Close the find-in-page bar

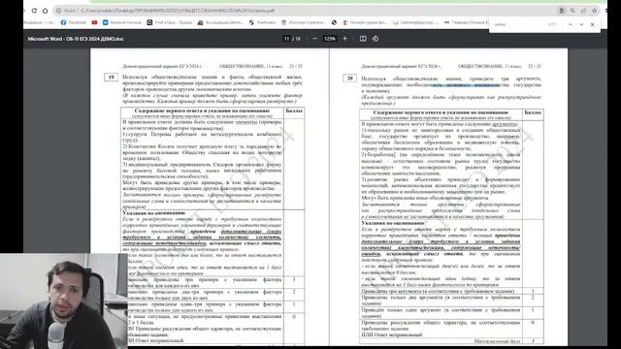593,24
